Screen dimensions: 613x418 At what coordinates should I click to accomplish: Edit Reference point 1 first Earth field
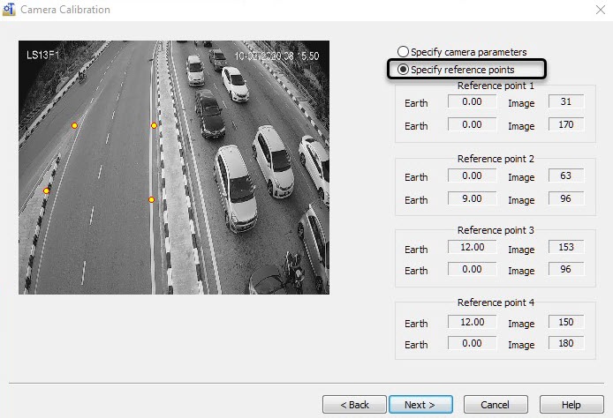[x=472, y=102]
